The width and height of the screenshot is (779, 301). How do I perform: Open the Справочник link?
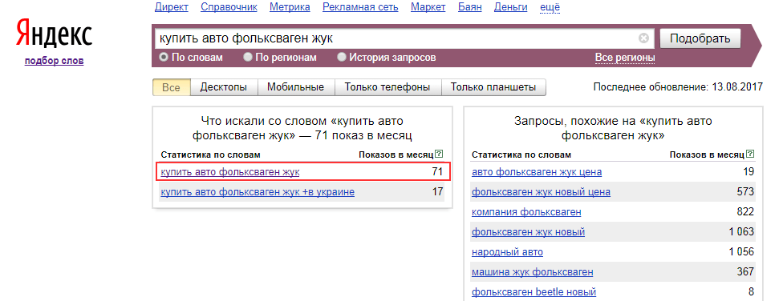pos(229,7)
